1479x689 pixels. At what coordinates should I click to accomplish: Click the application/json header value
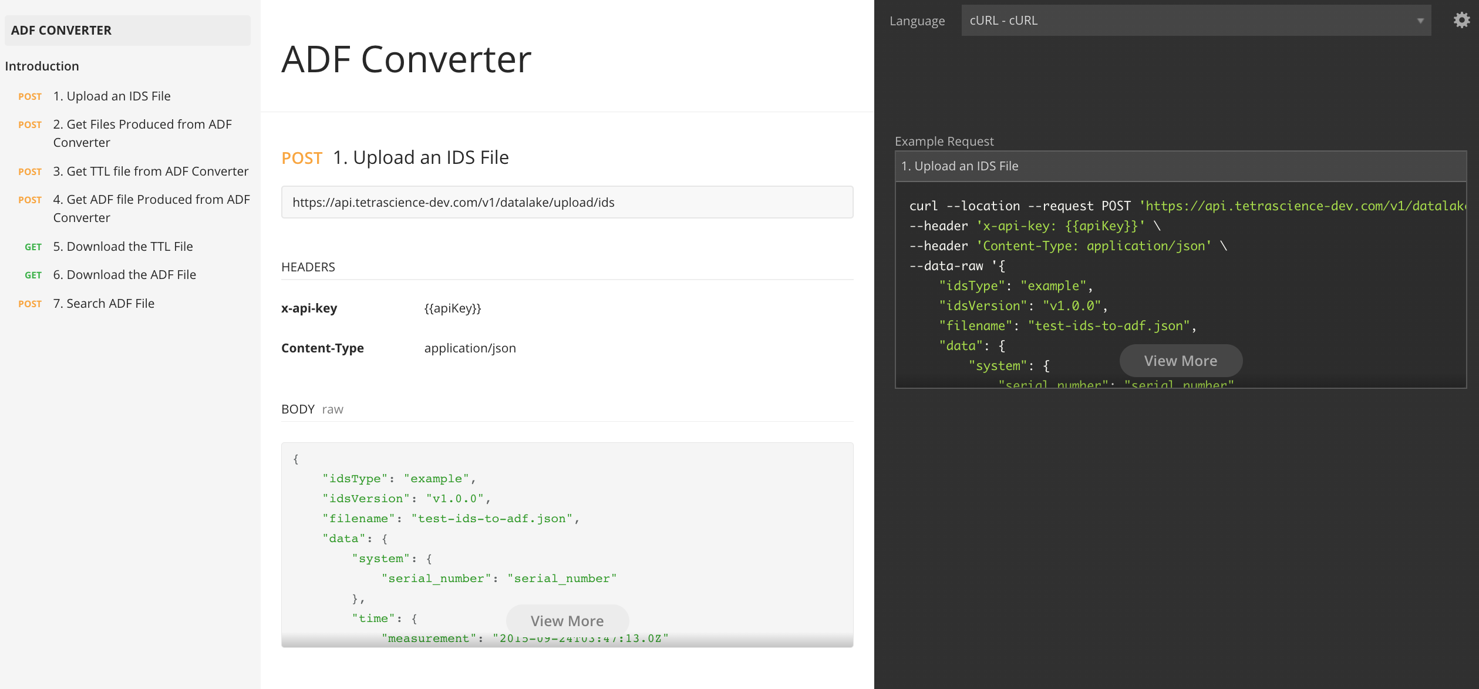470,348
